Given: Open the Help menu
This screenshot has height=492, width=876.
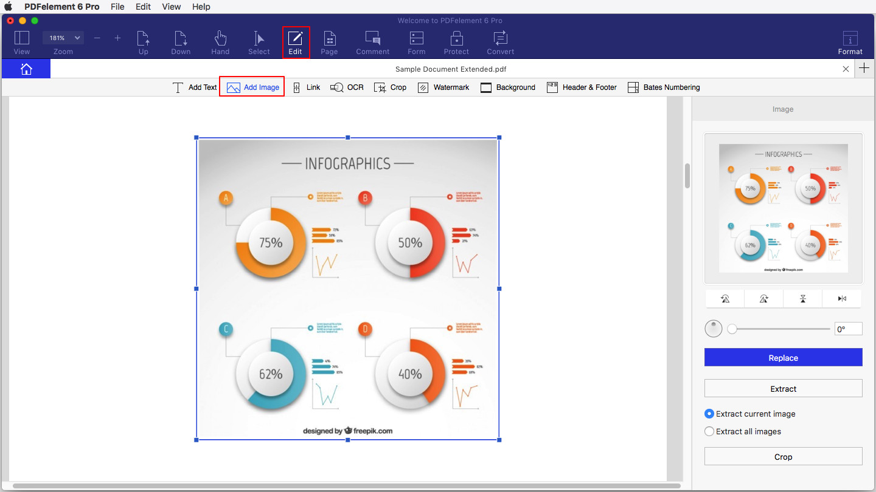Looking at the screenshot, I should [x=201, y=7].
